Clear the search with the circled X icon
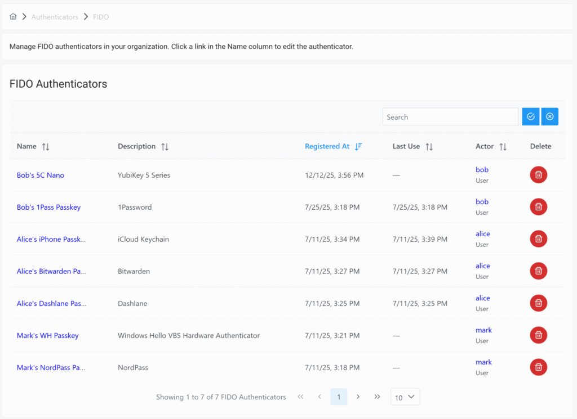 pos(549,116)
